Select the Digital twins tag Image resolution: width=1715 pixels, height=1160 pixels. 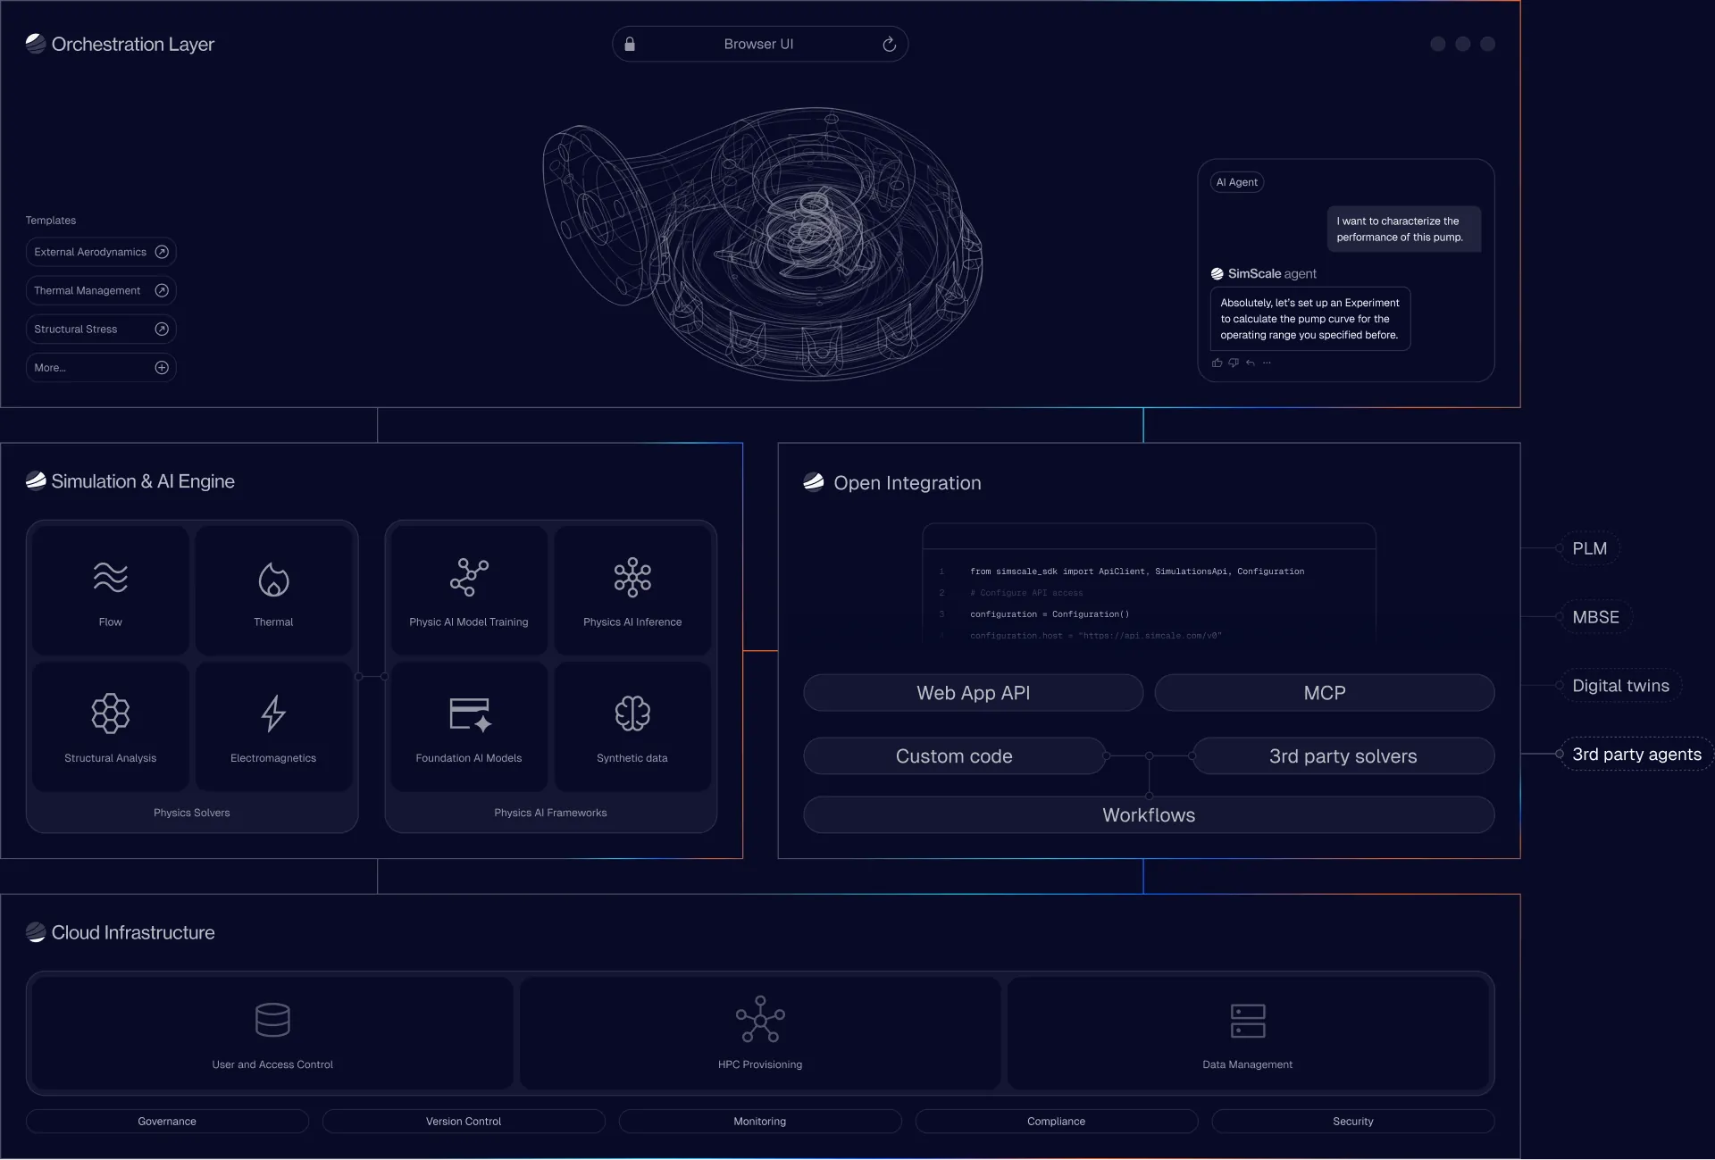(x=1621, y=686)
